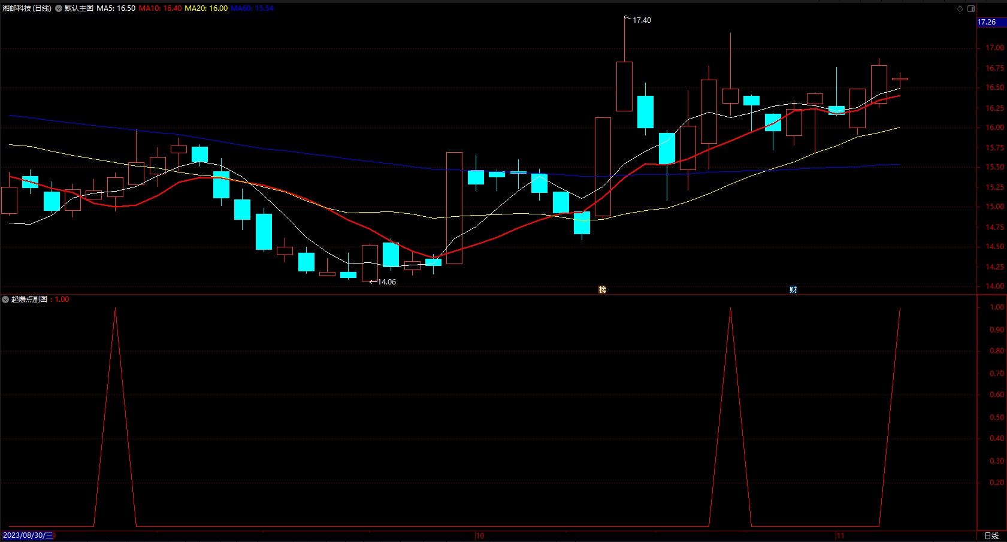
Task: Select the MA10: 16.40 label
Action: click(161, 8)
